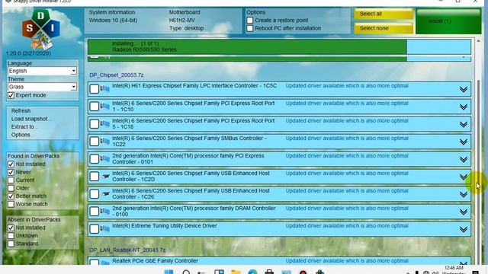The height and width of the screenshot is (274, 488).
Task: Enable Current filter checkbox
Action: [x=11, y=180]
